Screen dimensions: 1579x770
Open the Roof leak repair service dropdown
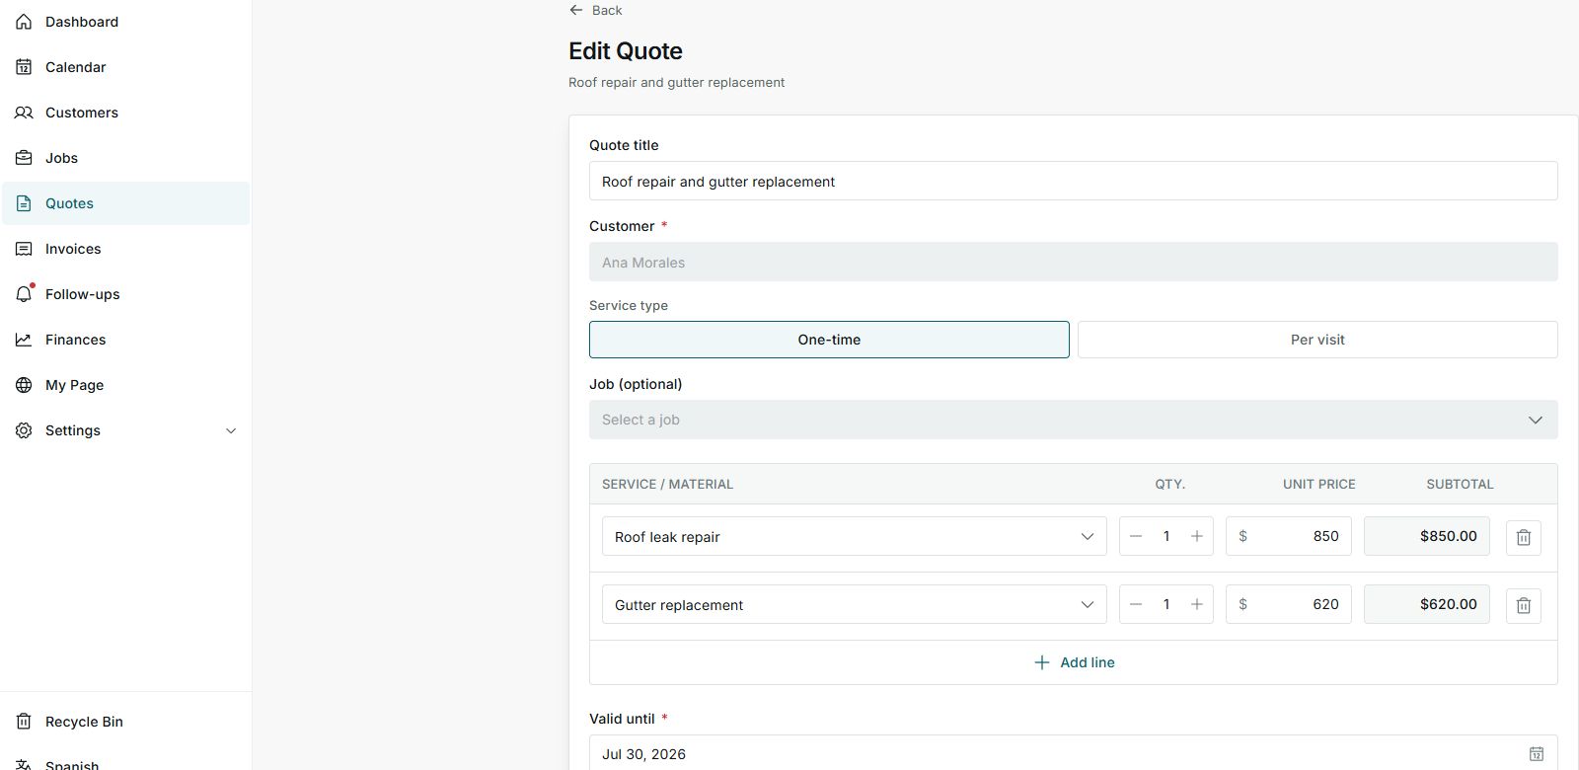point(855,536)
